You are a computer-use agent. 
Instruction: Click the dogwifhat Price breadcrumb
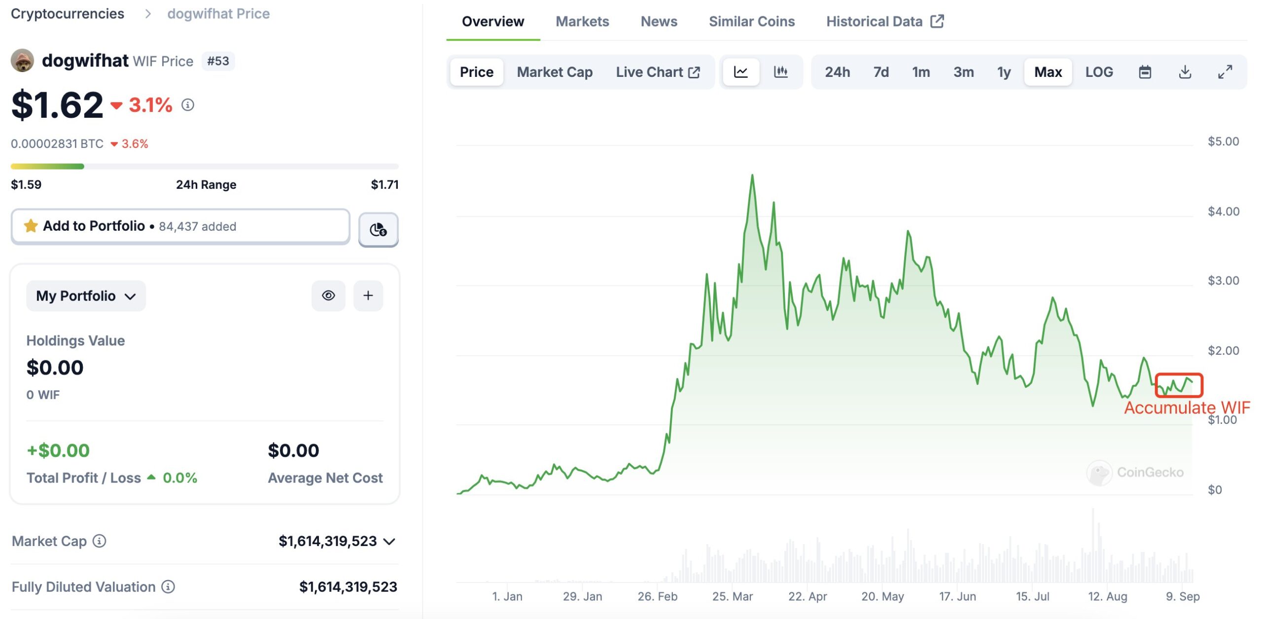tap(218, 13)
